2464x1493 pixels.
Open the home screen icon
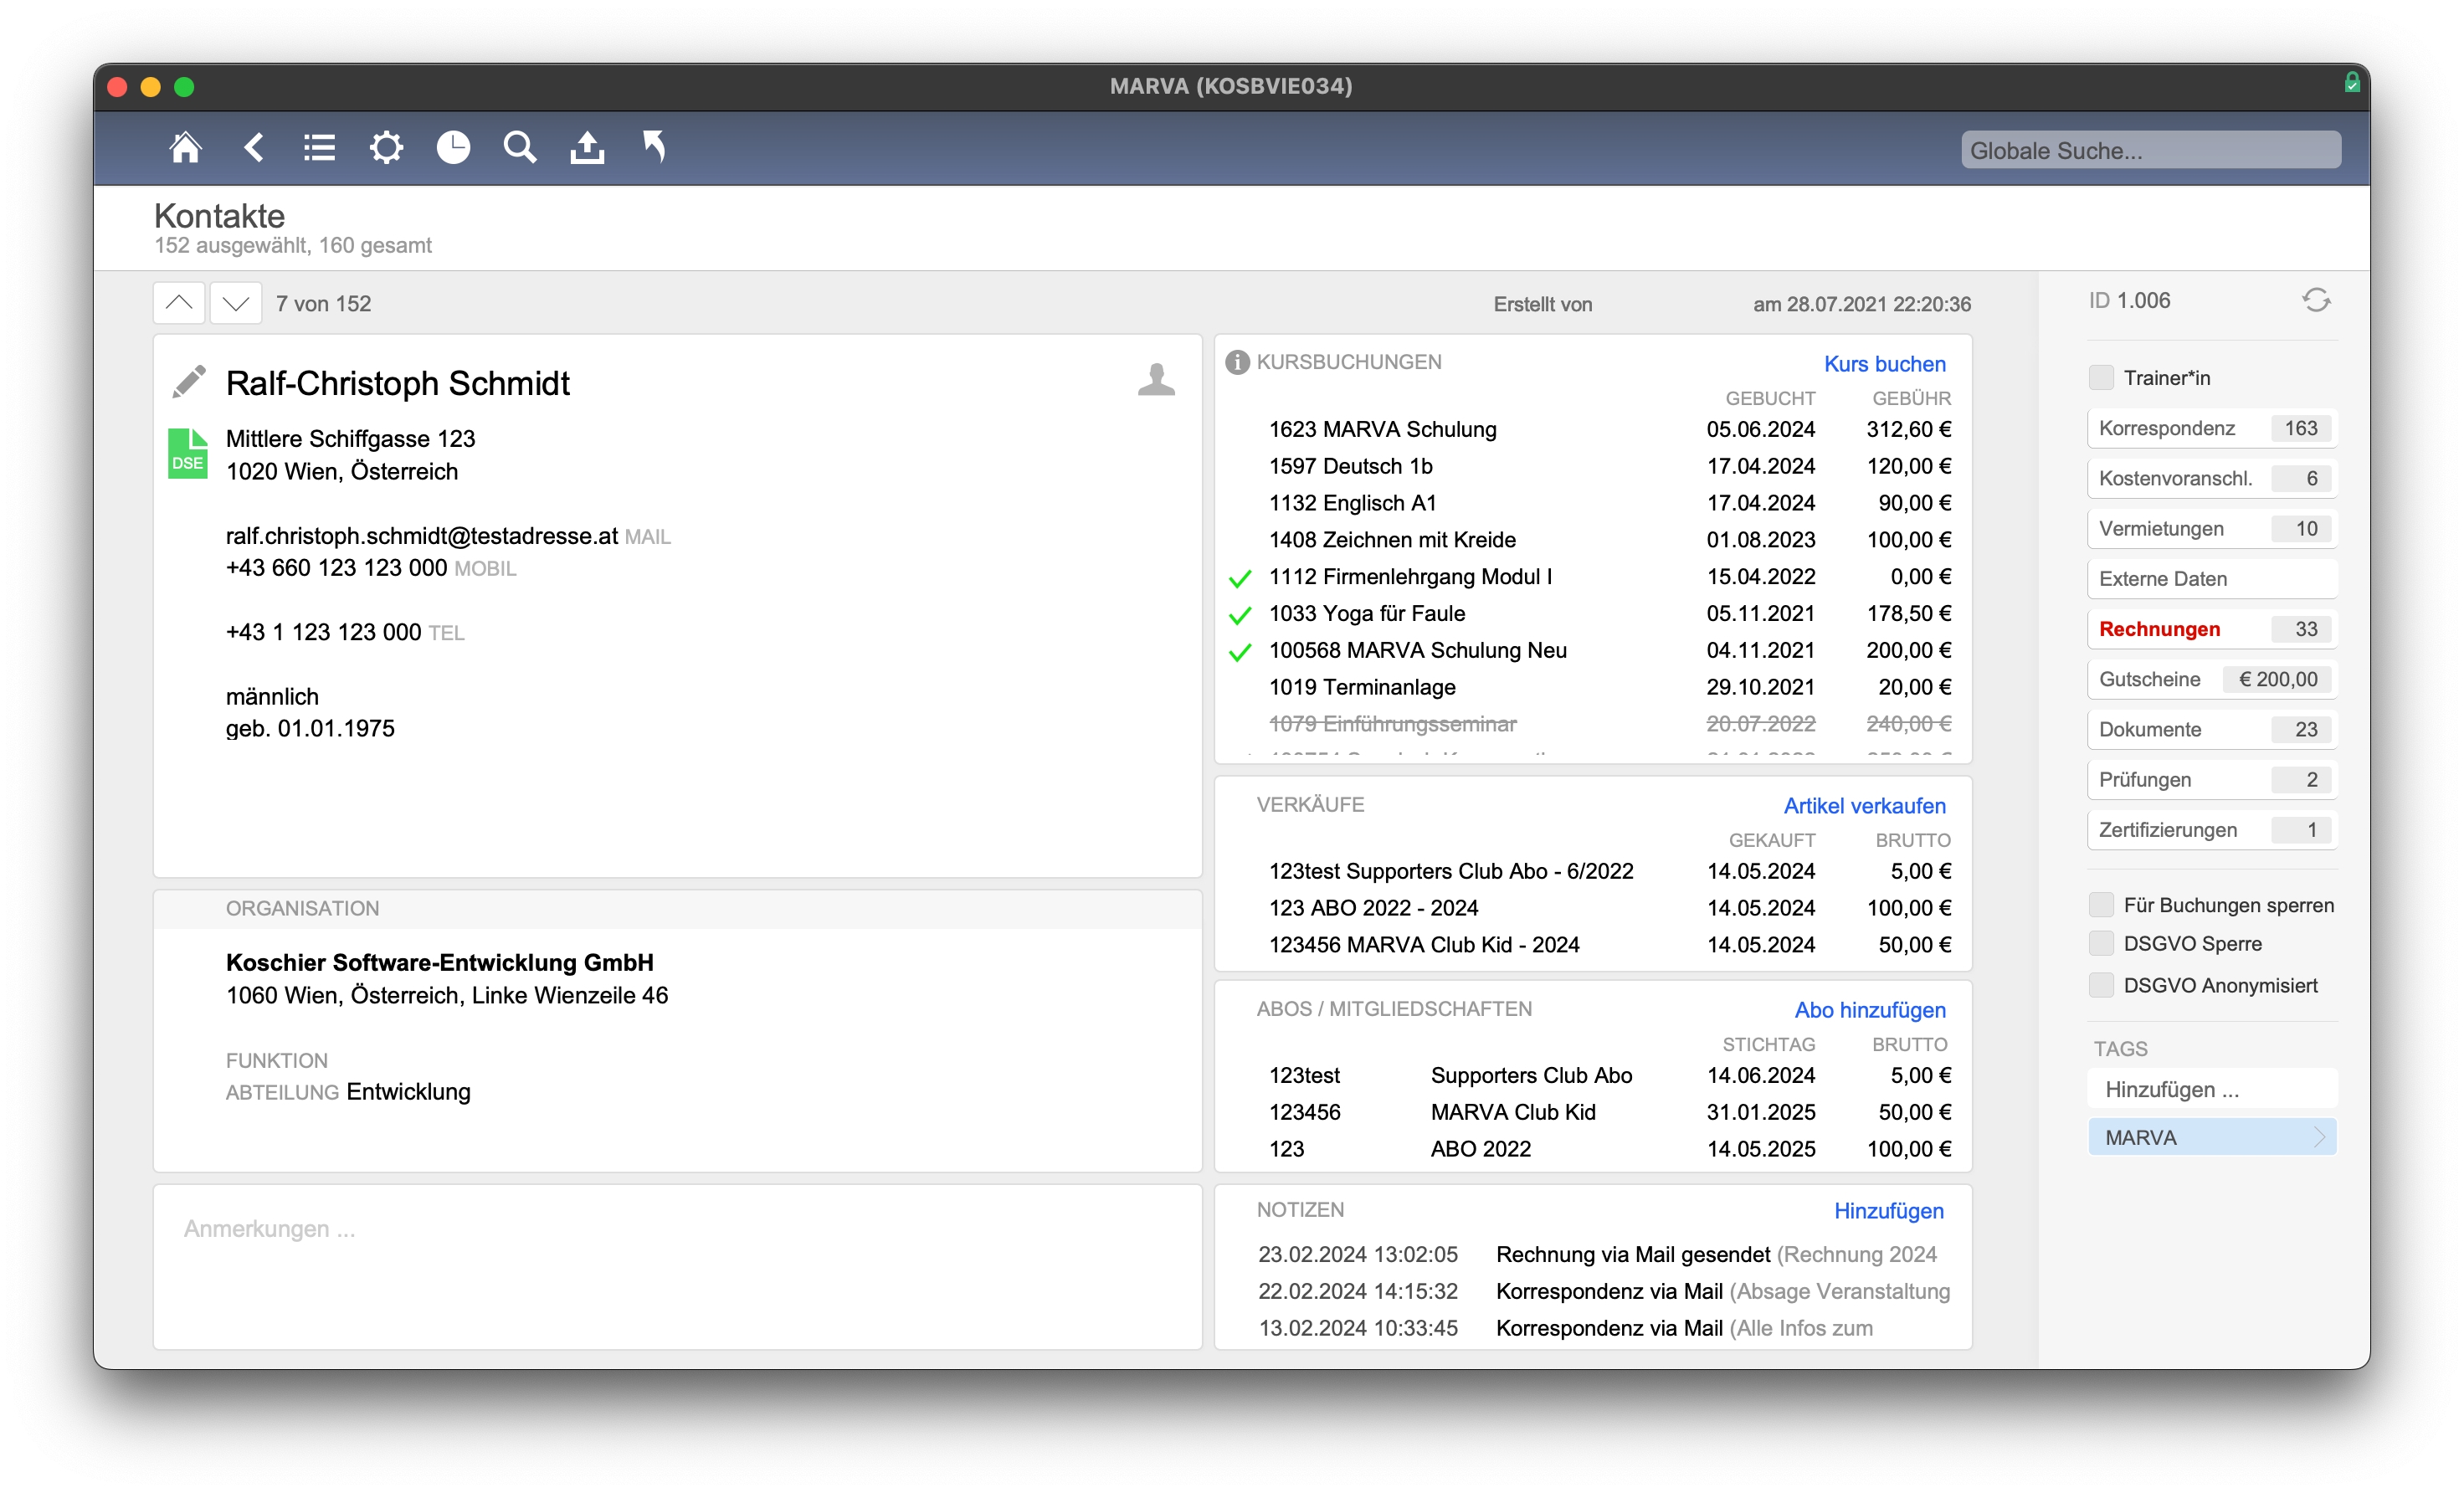[x=186, y=147]
